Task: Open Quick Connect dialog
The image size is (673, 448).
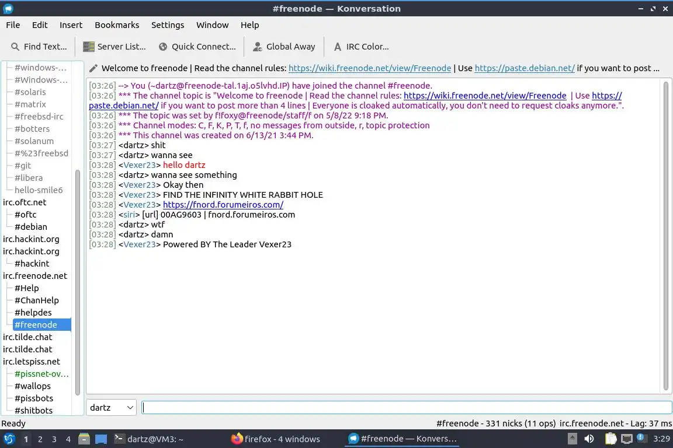Action: [x=197, y=47]
